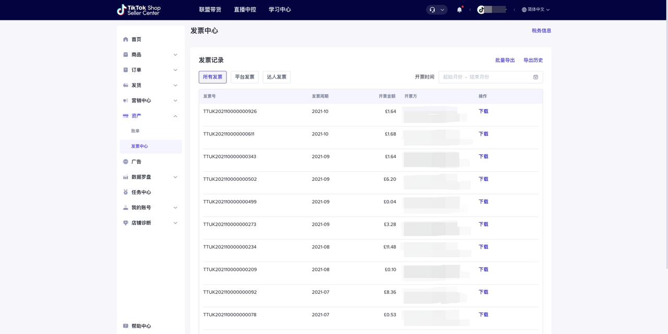Click the 批量导出 link
This screenshot has width=668, height=334.
505,60
